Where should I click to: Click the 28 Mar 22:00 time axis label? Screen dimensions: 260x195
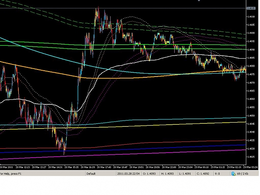coord(169,167)
